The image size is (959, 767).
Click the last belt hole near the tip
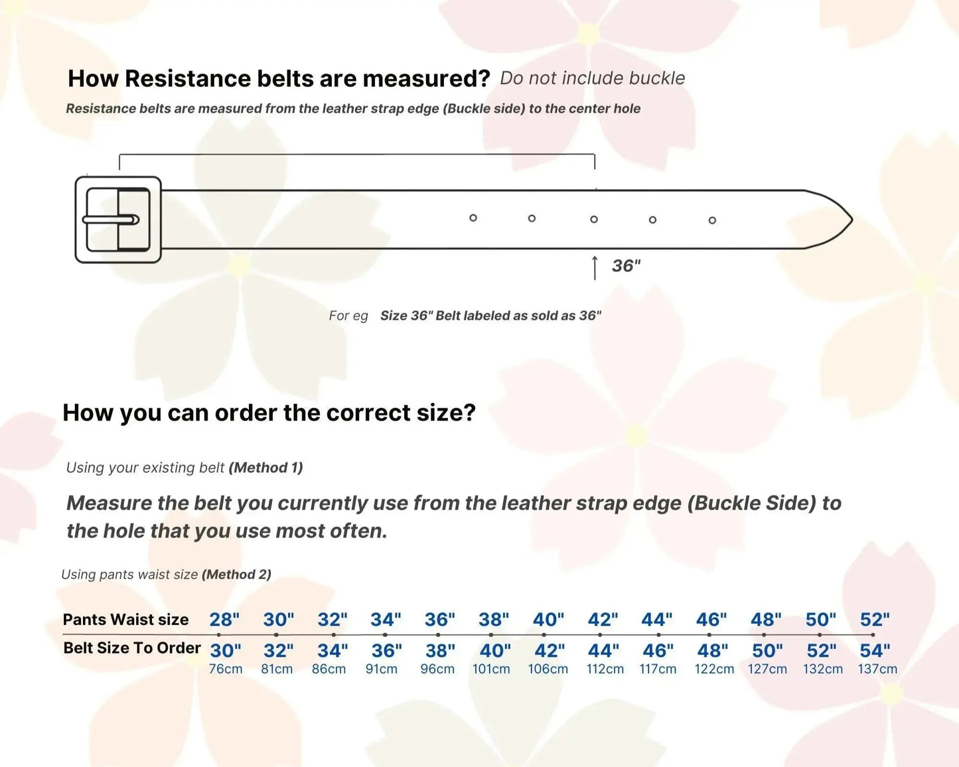pos(712,220)
